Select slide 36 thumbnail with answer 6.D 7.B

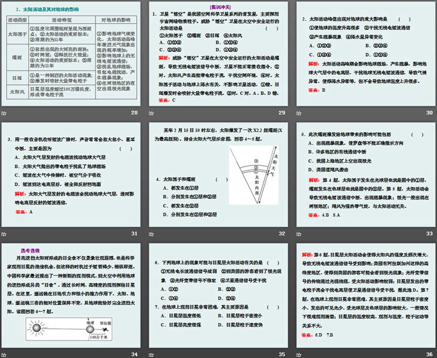tap(366, 296)
